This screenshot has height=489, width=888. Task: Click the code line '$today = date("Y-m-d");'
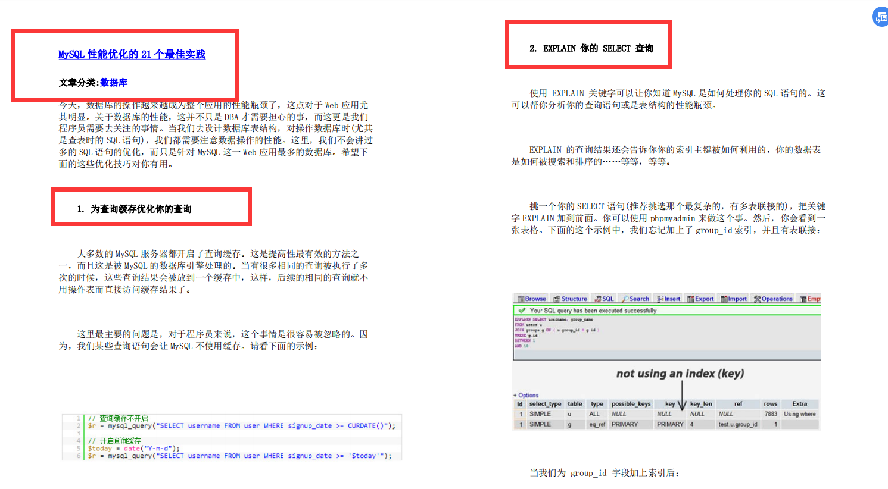133,449
